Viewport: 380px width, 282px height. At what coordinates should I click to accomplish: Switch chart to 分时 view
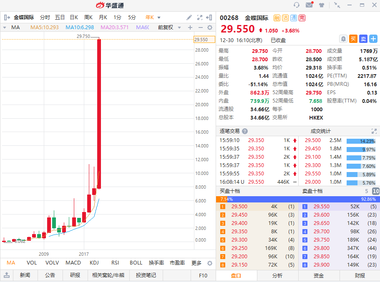tap(45, 17)
